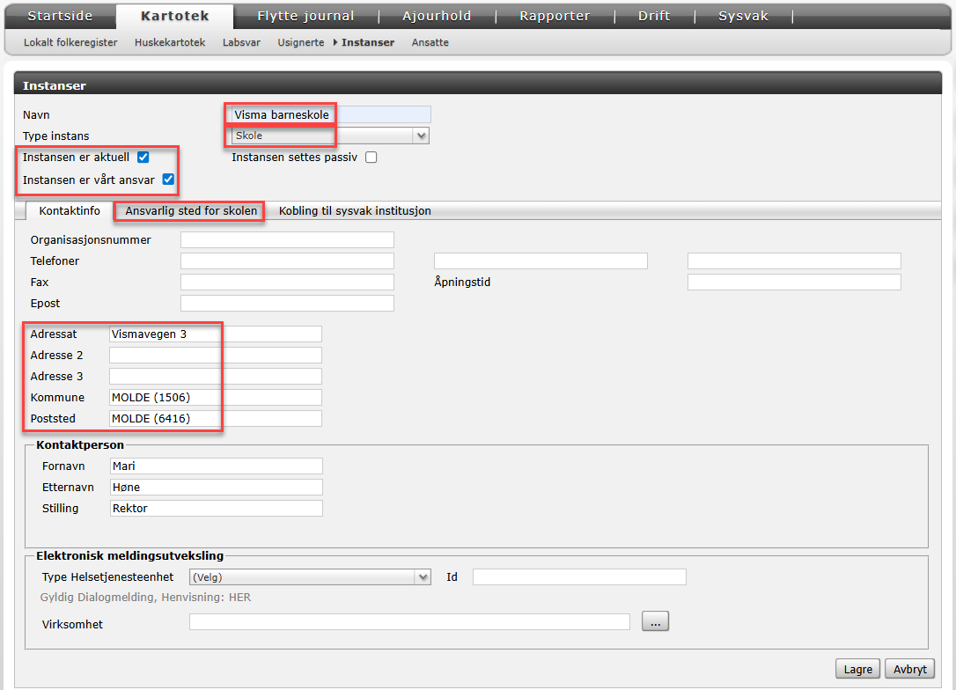This screenshot has width=956, height=690.
Task: Enable 'Instansen settes passiv' checkbox
Action: click(371, 158)
